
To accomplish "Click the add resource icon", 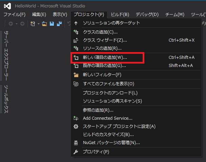I will [76, 48].
